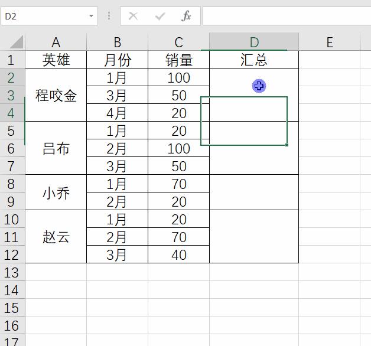Image resolution: width=371 pixels, height=346 pixels.
Task: Select the merged cell 小乔
Action: (x=56, y=192)
